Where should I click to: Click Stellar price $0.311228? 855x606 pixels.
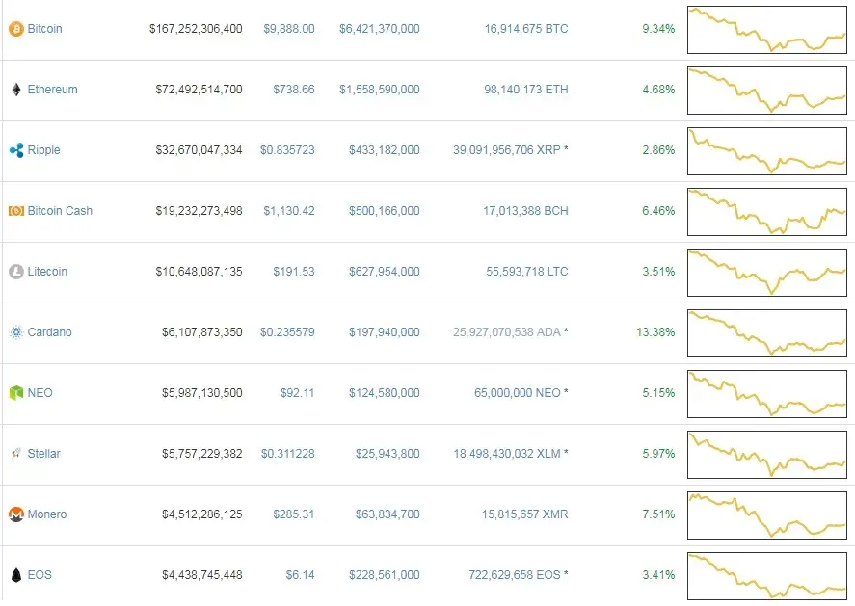288,454
